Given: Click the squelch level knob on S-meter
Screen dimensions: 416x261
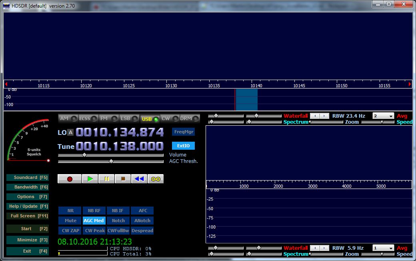Looking at the screenshot, I should point(48,161).
